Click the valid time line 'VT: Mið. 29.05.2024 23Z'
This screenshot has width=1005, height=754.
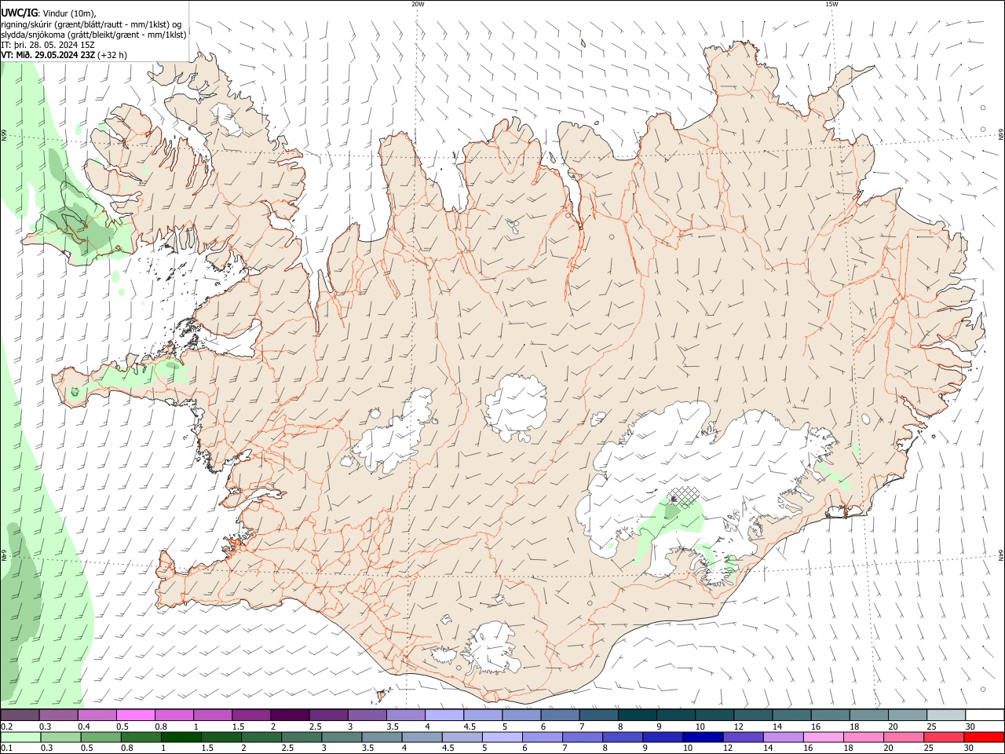[x=48, y=55]
